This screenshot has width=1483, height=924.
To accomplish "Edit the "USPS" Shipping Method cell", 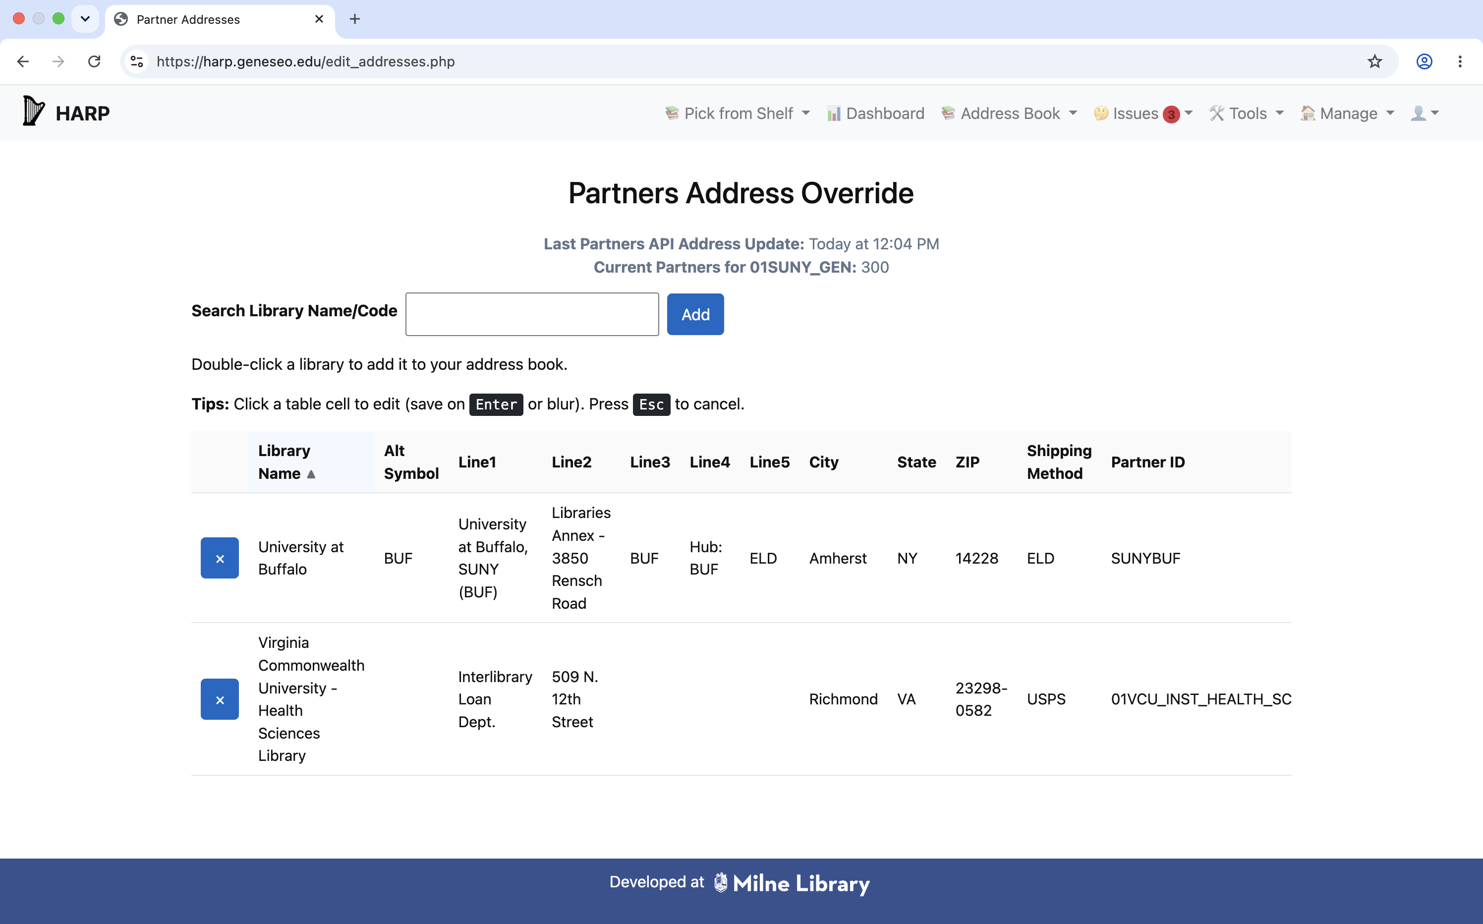I will [1059, 699].
